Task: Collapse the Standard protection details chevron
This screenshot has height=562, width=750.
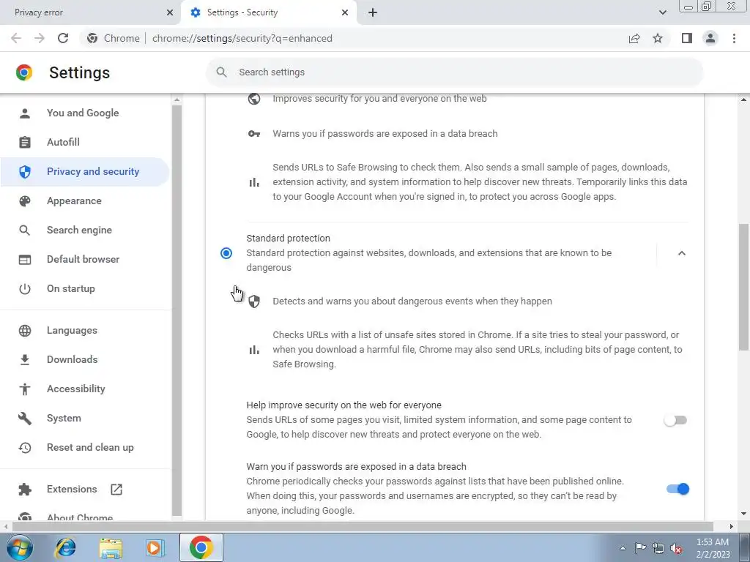Action: [x=682, y=252]
